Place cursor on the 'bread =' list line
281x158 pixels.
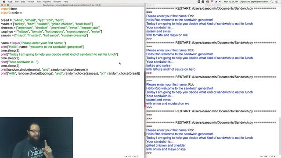point(32,20)
